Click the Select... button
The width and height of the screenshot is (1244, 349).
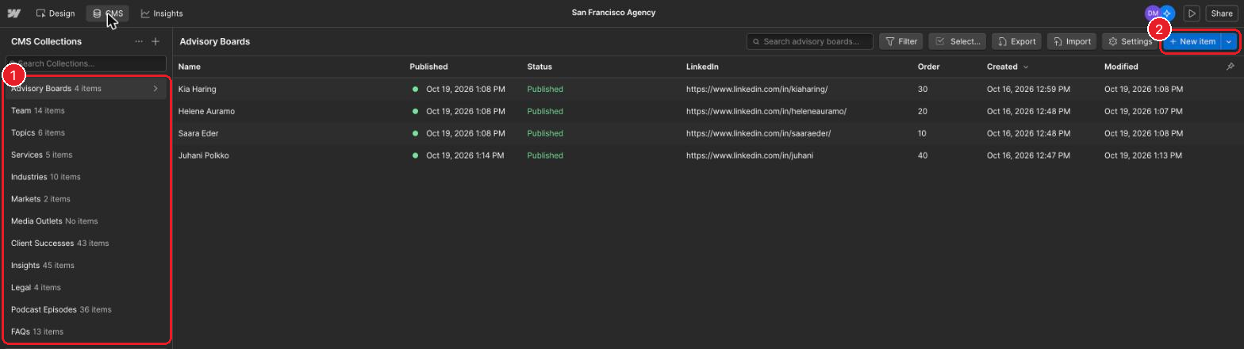point(958,41)
